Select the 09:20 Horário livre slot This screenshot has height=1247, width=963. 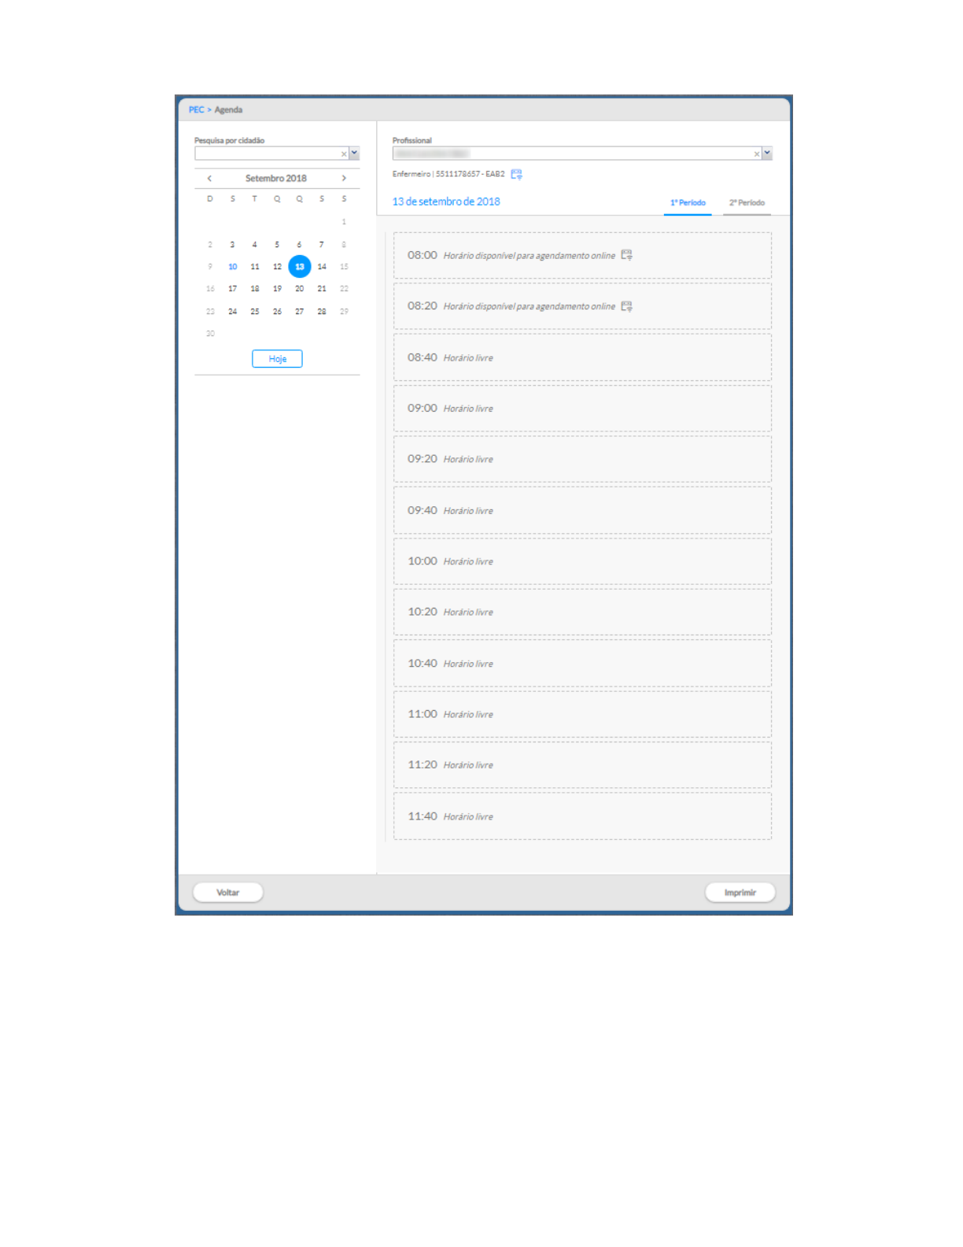pos(582,459)
